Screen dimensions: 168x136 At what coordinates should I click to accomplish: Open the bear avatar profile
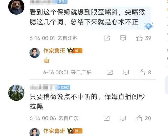coord(16,7)
